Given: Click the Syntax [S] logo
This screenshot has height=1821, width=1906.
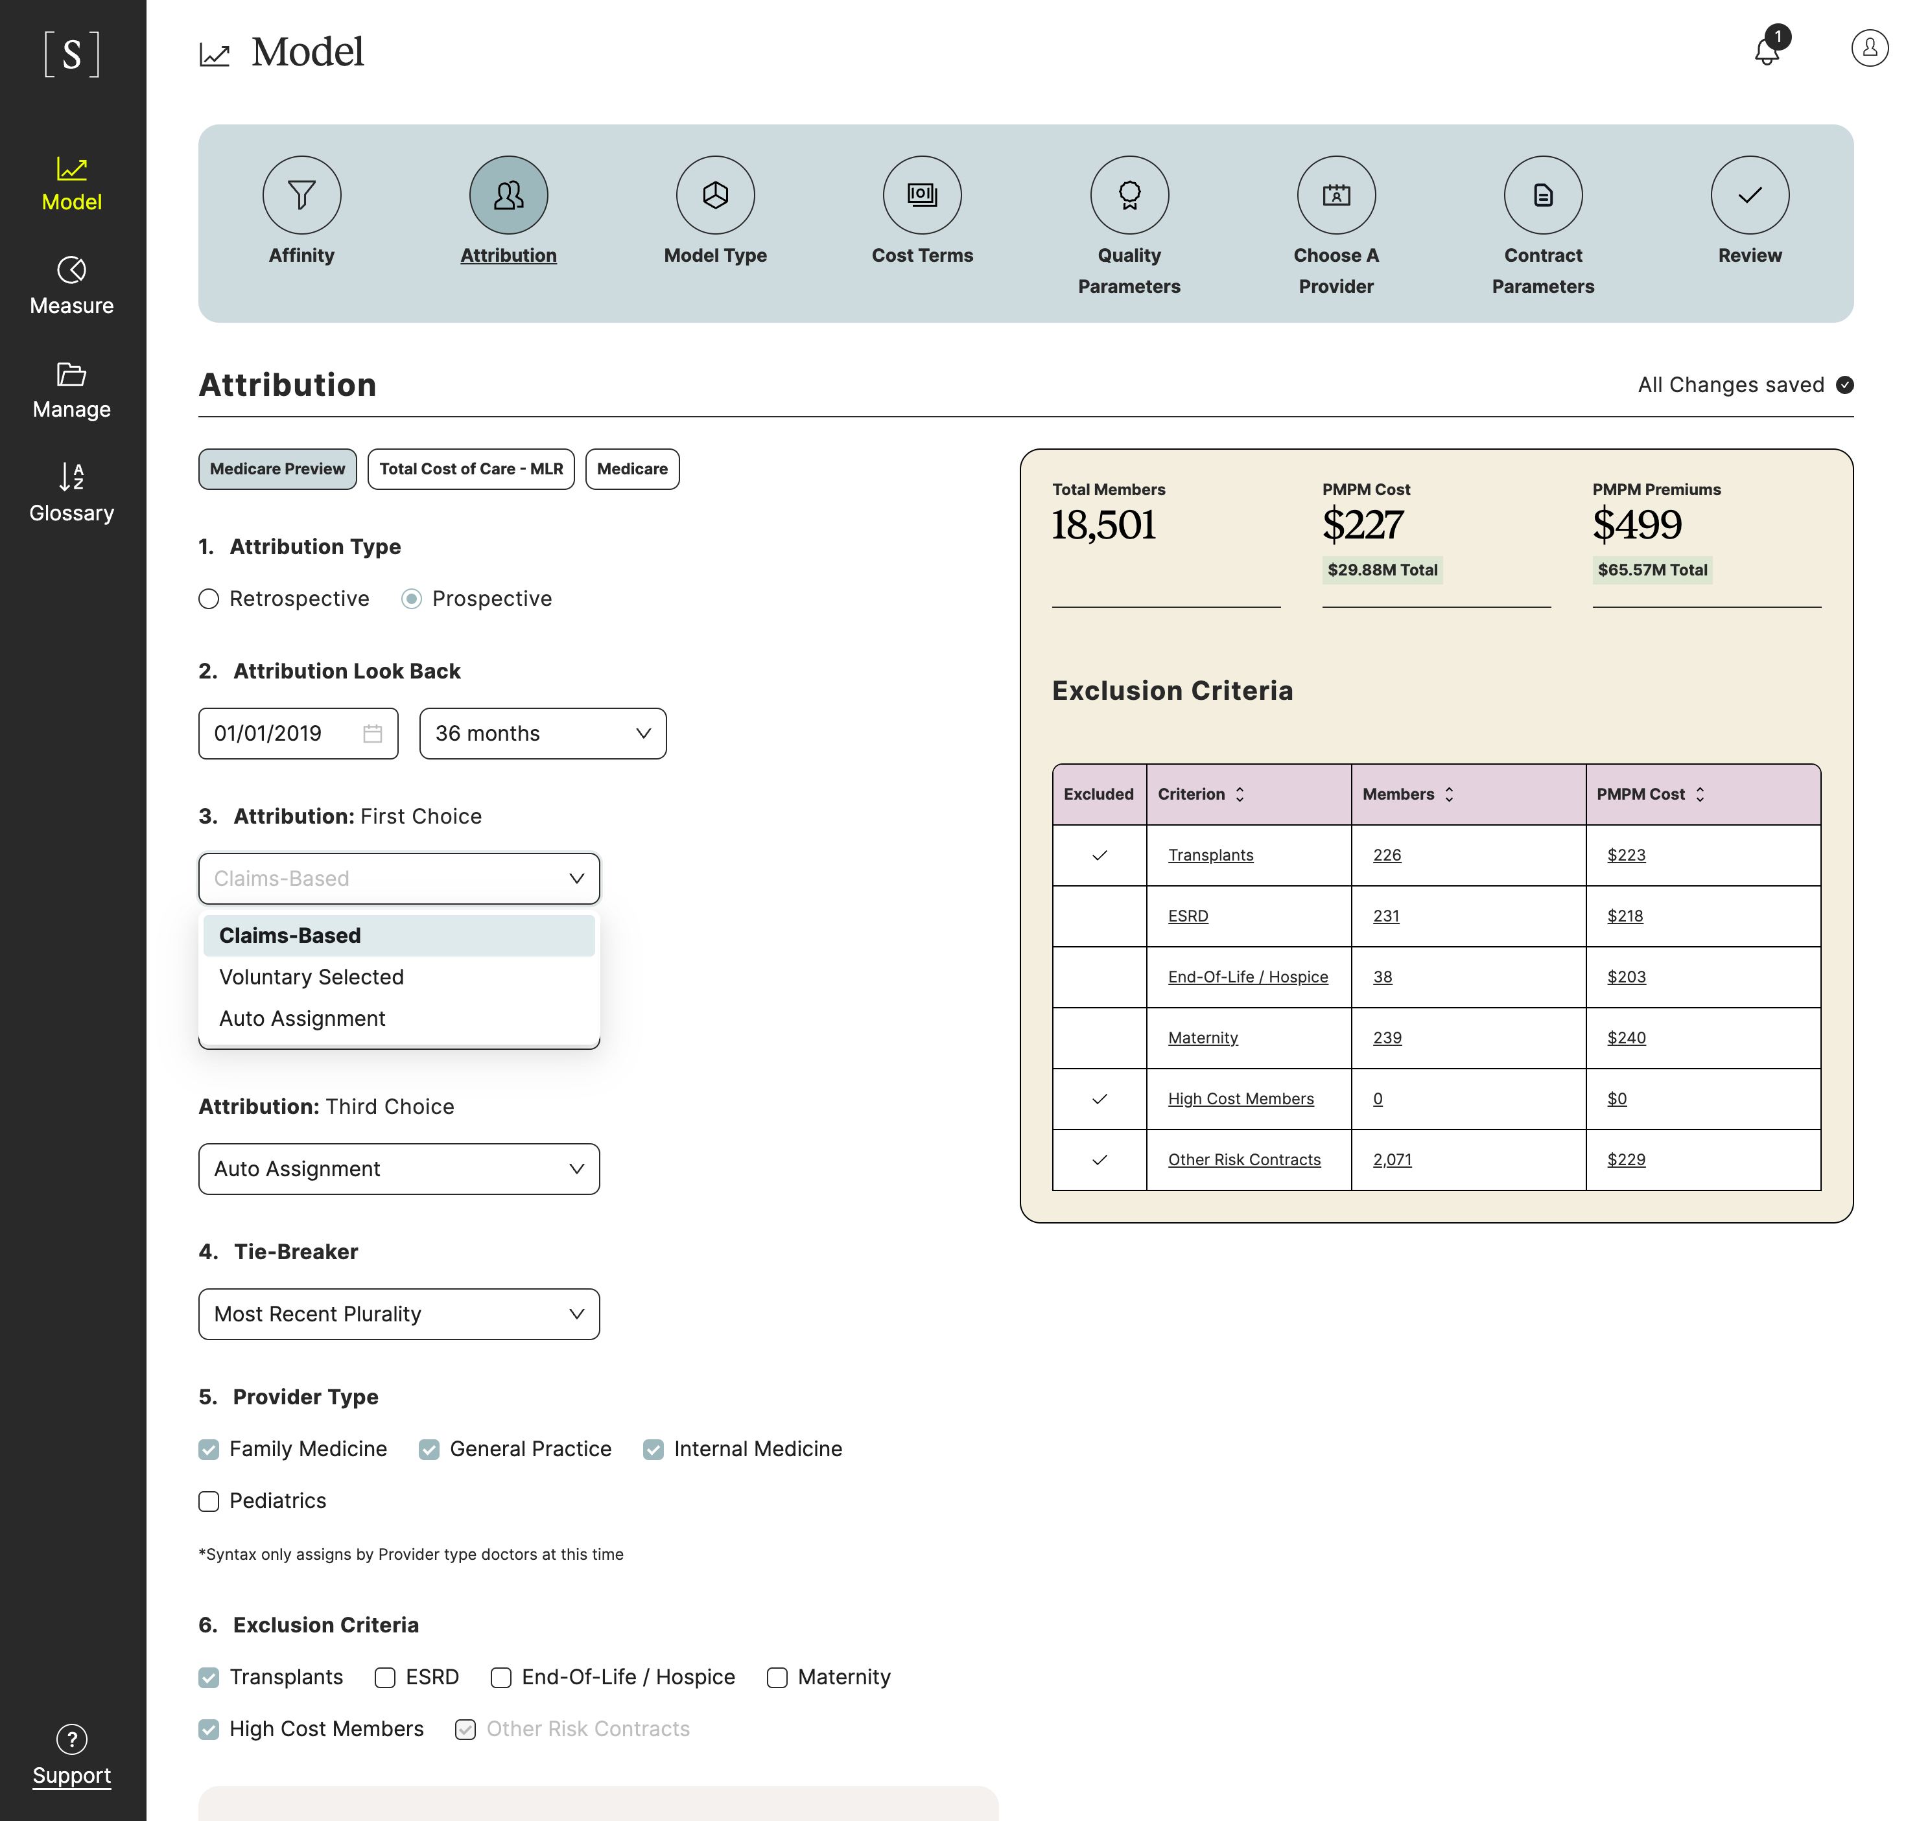Looking at the screenshot, I should point(72,53).
